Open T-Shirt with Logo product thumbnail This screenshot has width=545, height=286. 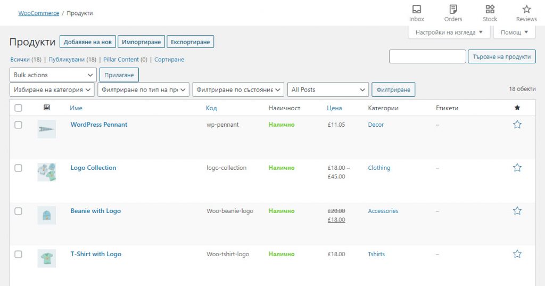[47, 258]
